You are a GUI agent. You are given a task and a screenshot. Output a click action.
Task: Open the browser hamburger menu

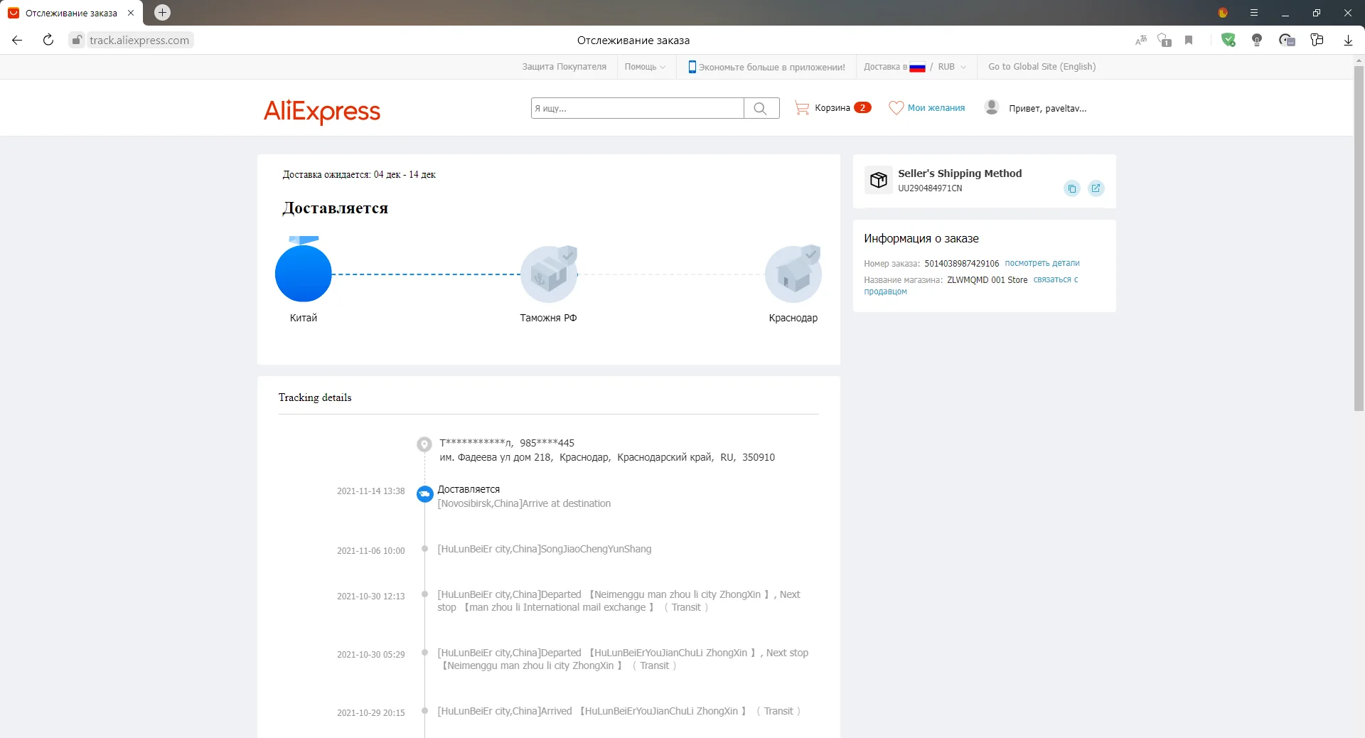pos(1254,13)
